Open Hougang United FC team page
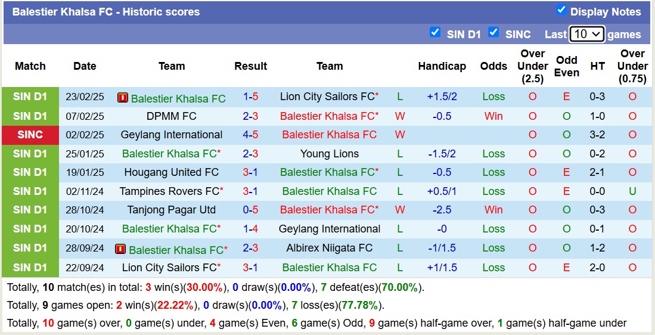This screenshot has width=655, height=335. pyautogui.click(x=171, y=172)
